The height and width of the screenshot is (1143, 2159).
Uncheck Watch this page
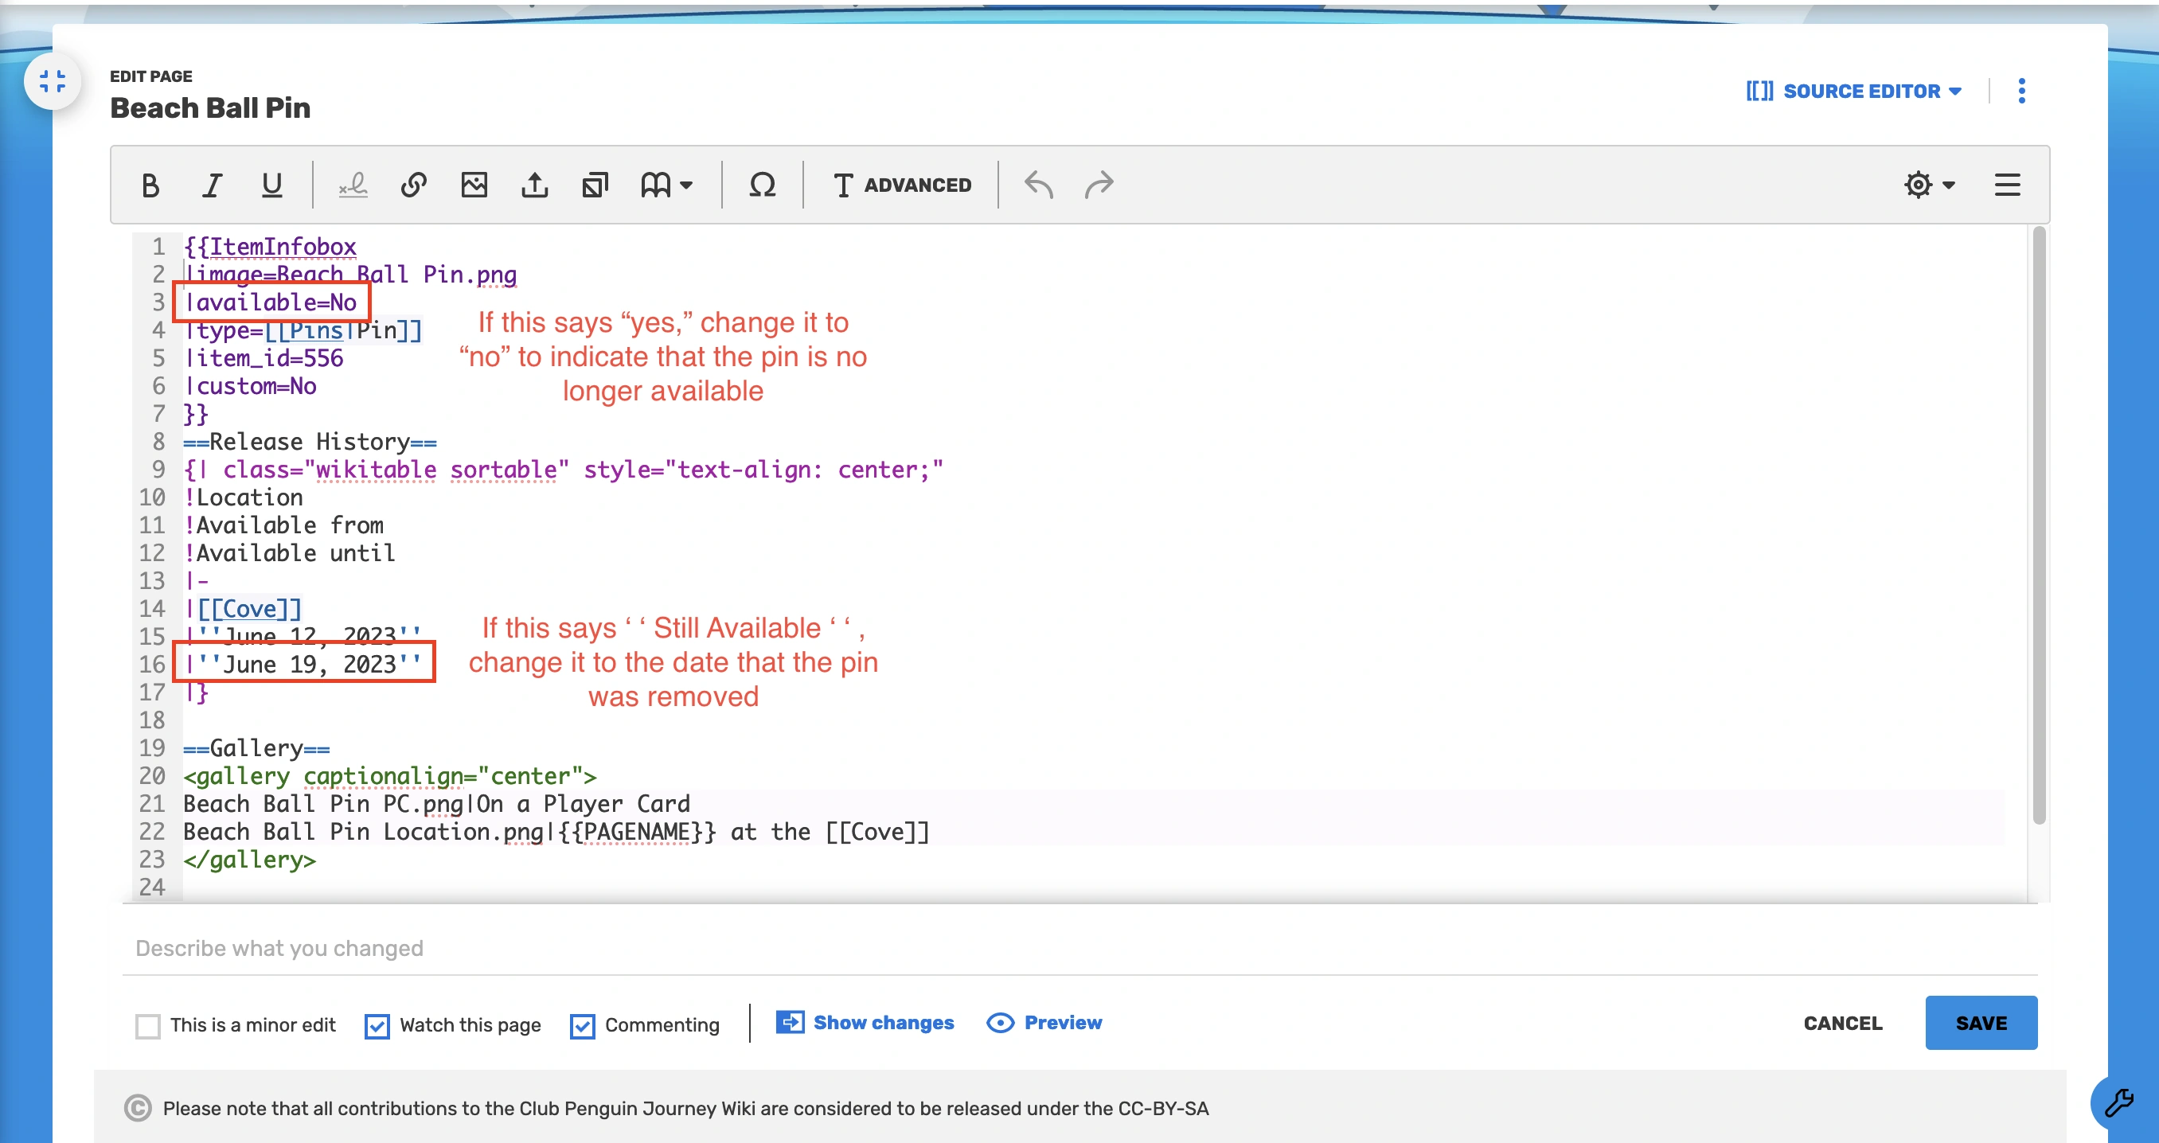(x=377, y=1026)
